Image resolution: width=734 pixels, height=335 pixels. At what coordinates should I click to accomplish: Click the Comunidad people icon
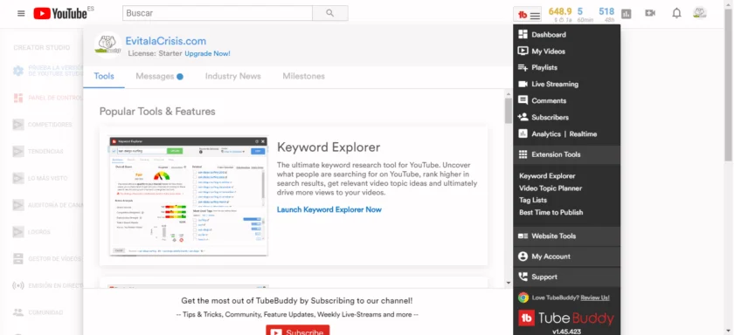coord(18,312)
